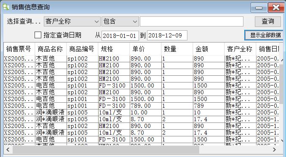Open the 客户全称 query field dropdown
286x157 pixels.
72,21
